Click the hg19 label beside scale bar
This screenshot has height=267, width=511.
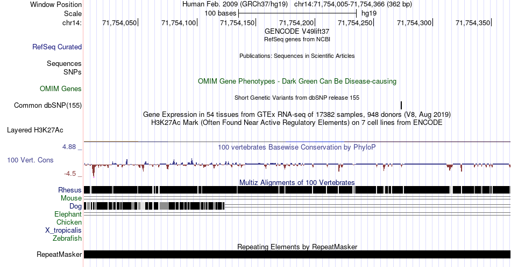point(369,13)
